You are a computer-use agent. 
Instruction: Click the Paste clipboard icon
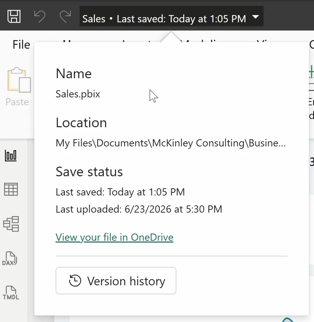point(19,80)
